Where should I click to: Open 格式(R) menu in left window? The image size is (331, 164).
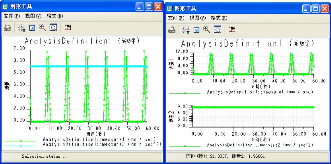(x=55, y=16)
